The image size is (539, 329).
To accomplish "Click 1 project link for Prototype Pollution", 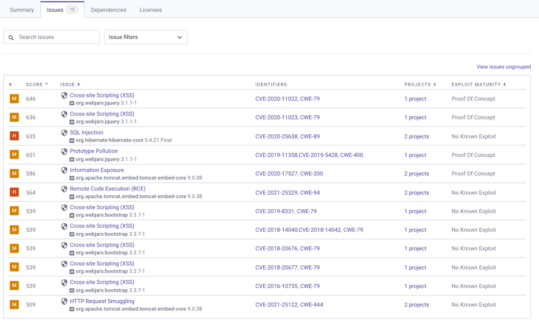I will (415, 155).
